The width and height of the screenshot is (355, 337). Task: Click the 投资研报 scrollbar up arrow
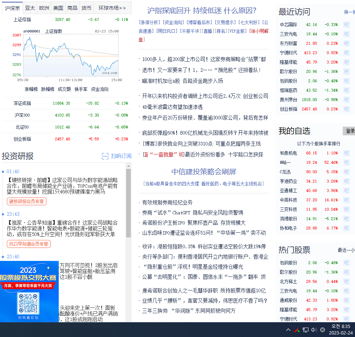click(x=128, y=166)
